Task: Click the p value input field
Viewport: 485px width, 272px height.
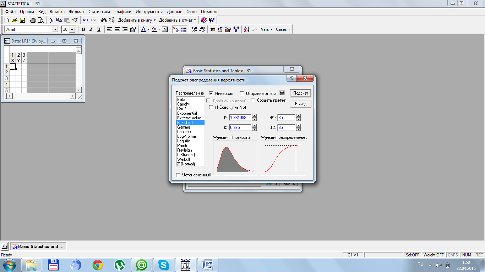Action: pyautogui.click(x=240, y=127)
